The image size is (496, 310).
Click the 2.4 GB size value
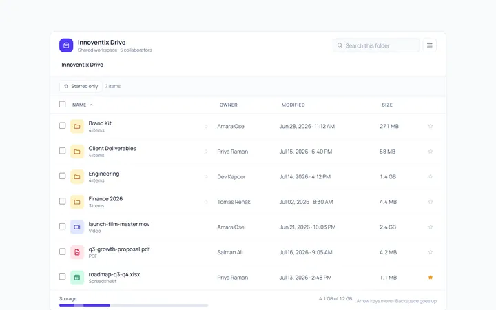point(388,227)
